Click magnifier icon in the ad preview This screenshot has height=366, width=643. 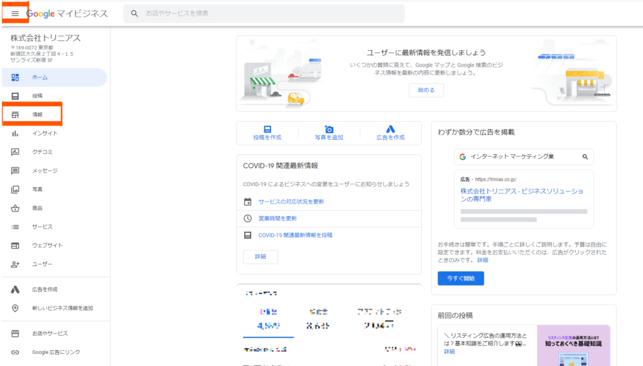(x=585, y=157)
